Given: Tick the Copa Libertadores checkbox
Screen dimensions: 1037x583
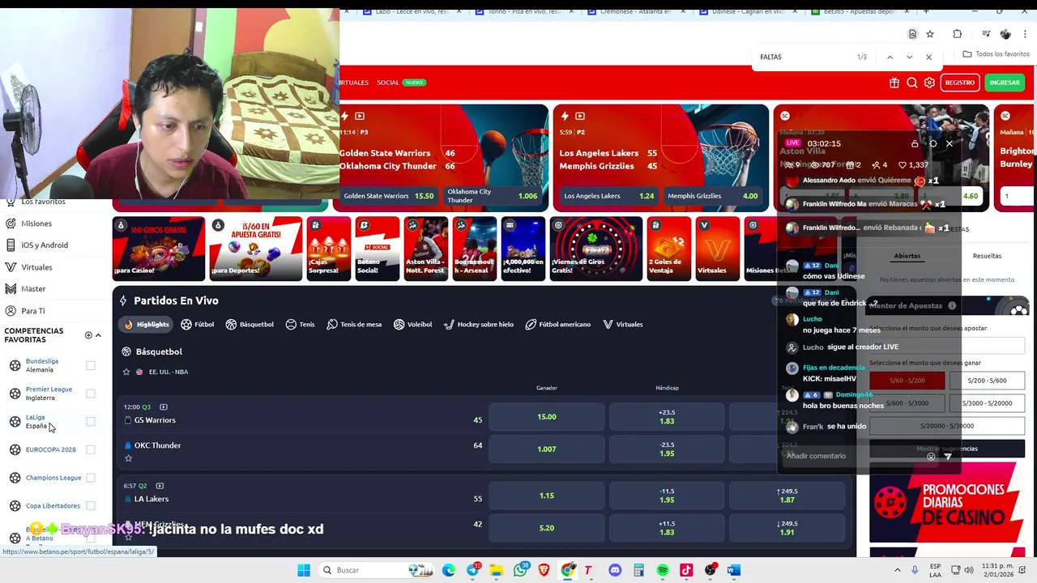Looking at the screenshot, I should (91, 506).
